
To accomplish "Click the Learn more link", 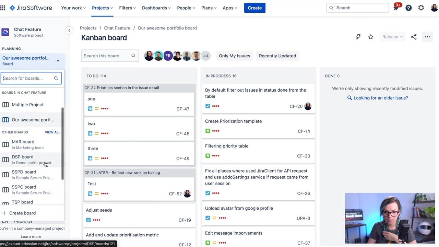I will point(31,236).
